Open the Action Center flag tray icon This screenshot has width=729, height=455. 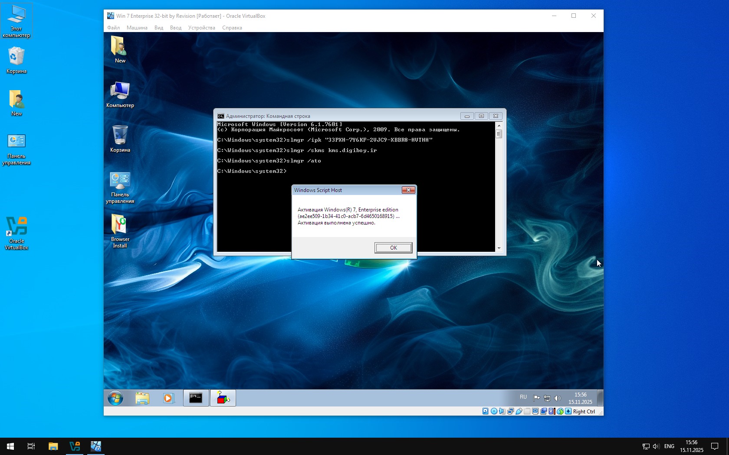click(x=536, y=398)
